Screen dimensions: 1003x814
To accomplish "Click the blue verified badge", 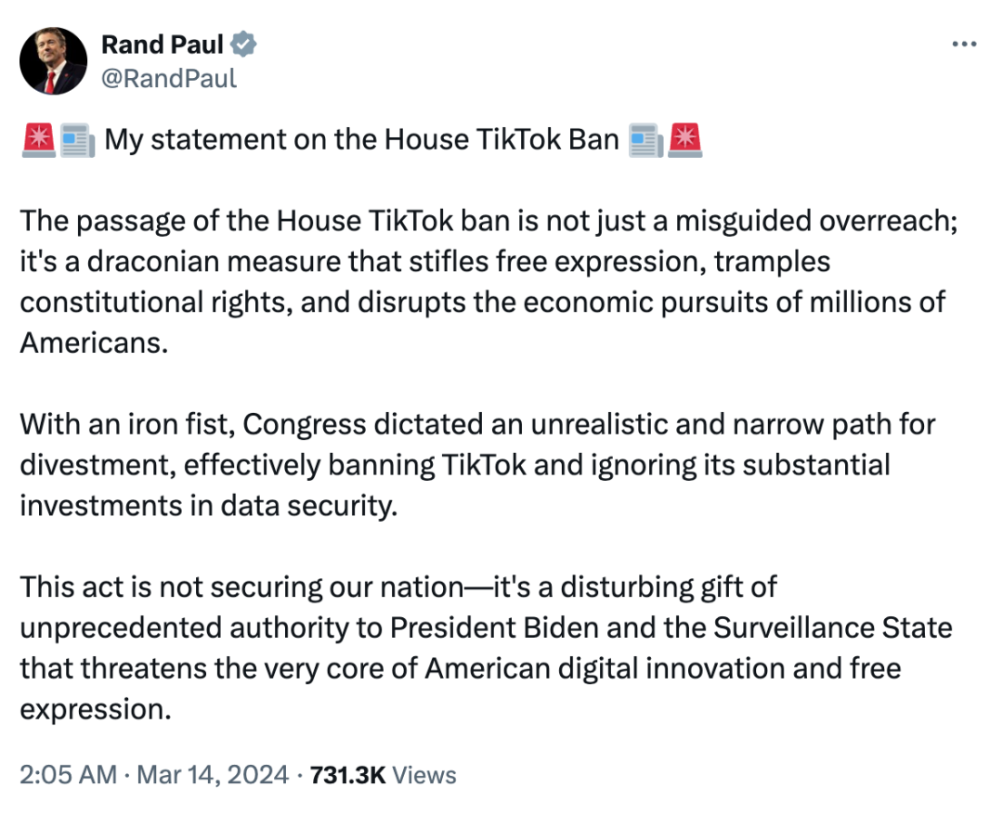I will pos(244,45).
